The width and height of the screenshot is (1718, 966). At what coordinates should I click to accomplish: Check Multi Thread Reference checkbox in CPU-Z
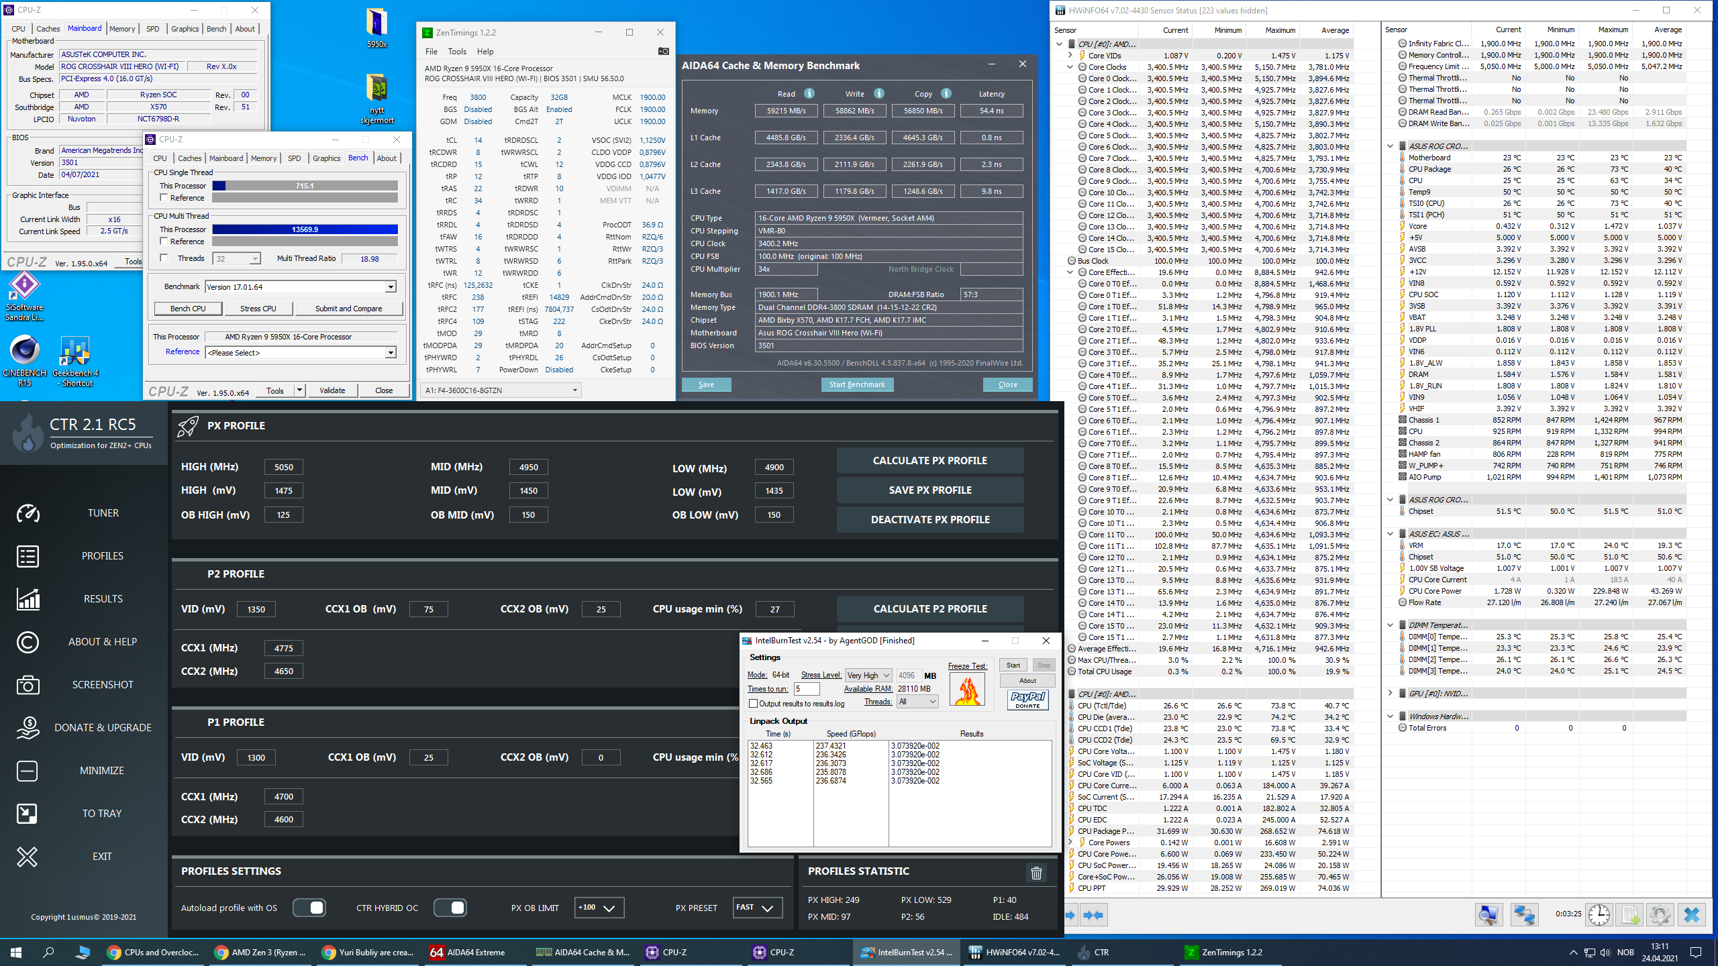(164, 241)
